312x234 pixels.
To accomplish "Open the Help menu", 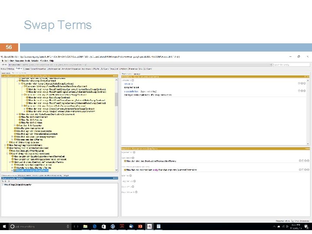I will pos(52,61).
